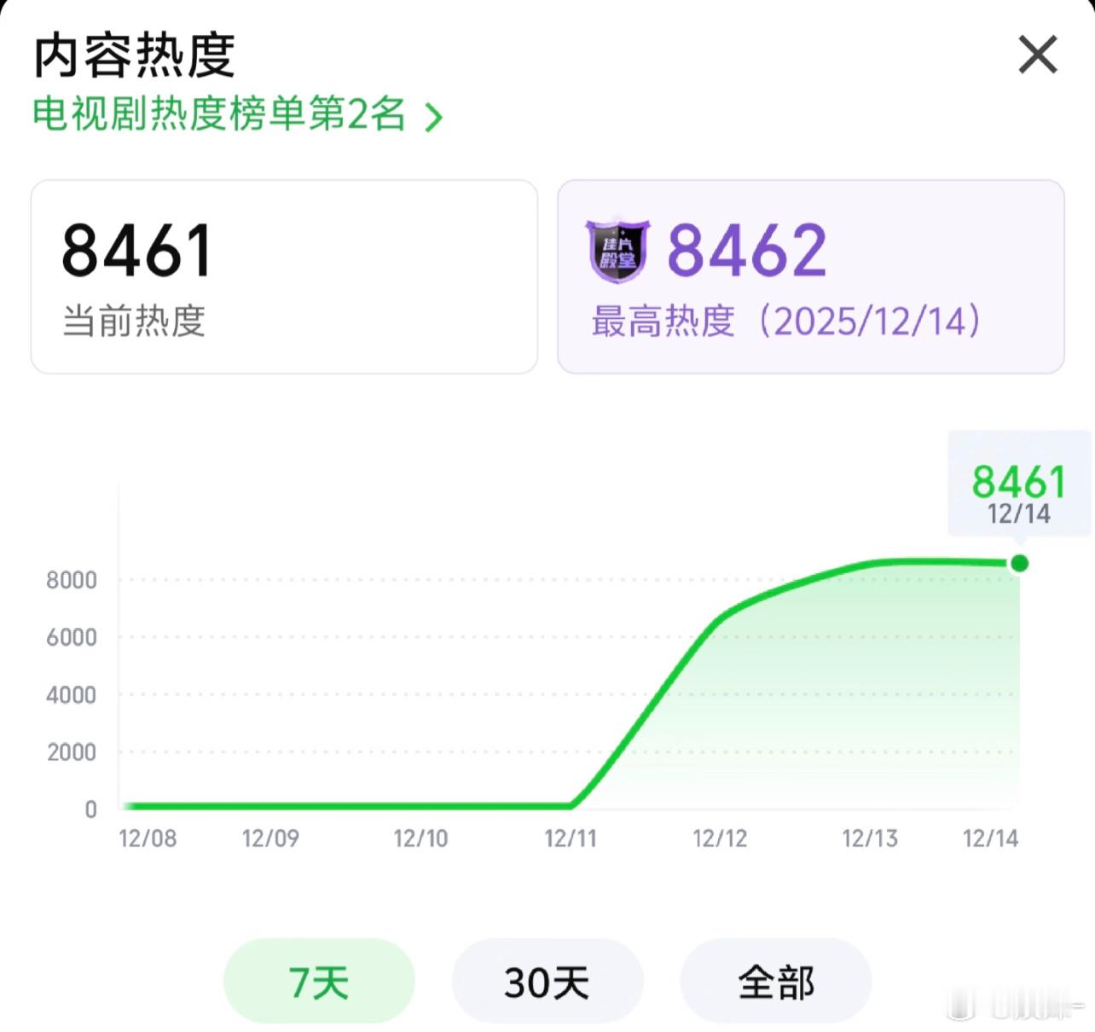Select the green data point on chart
This screenshot has height=1032, width=1095.
click(1019, 563)
